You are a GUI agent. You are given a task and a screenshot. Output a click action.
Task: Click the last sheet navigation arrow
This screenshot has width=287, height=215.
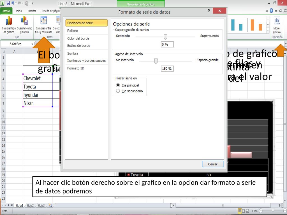coord(12,205)
